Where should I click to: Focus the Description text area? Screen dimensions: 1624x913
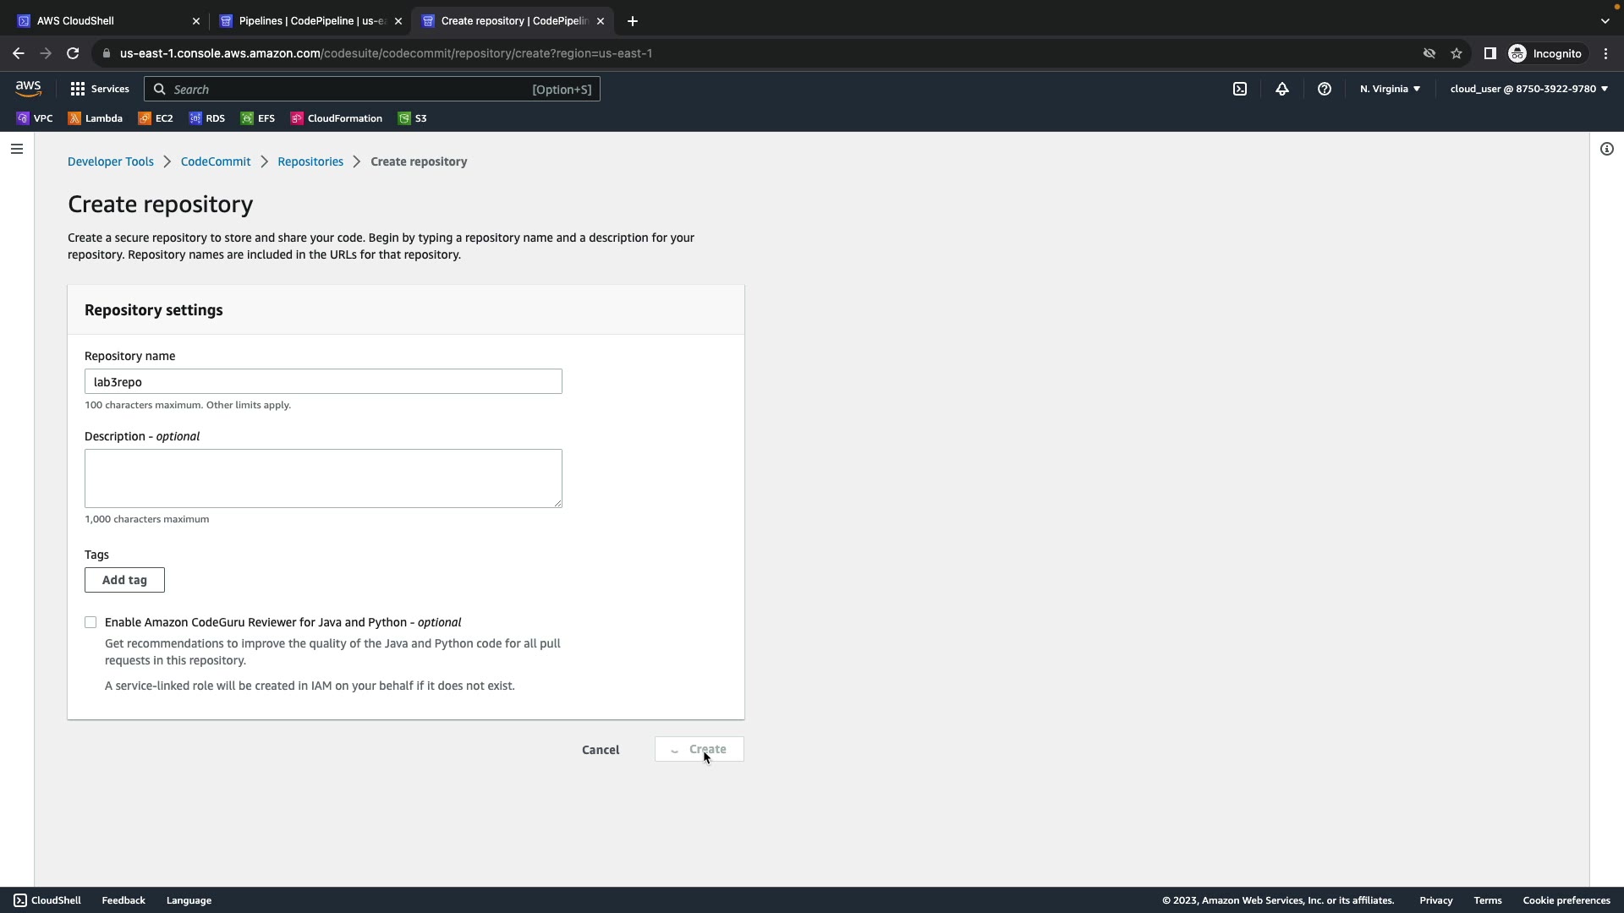tap(323, 478)
